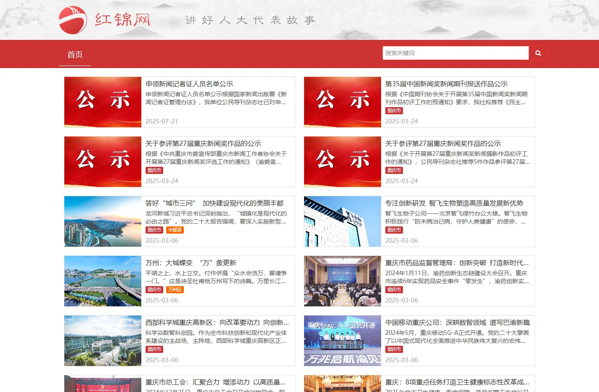Click 重庆市 tag on 智飞生物 article

point(394,230)
